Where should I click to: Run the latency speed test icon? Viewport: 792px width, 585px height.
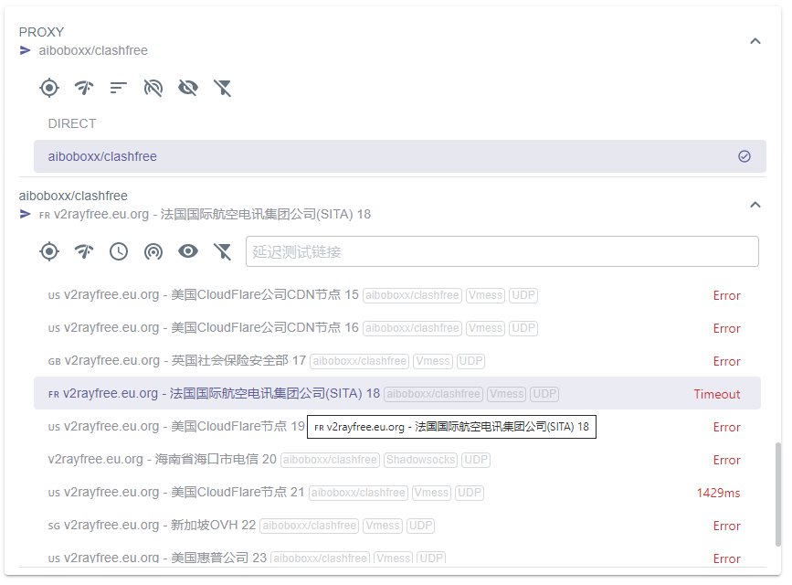point(84,88)
